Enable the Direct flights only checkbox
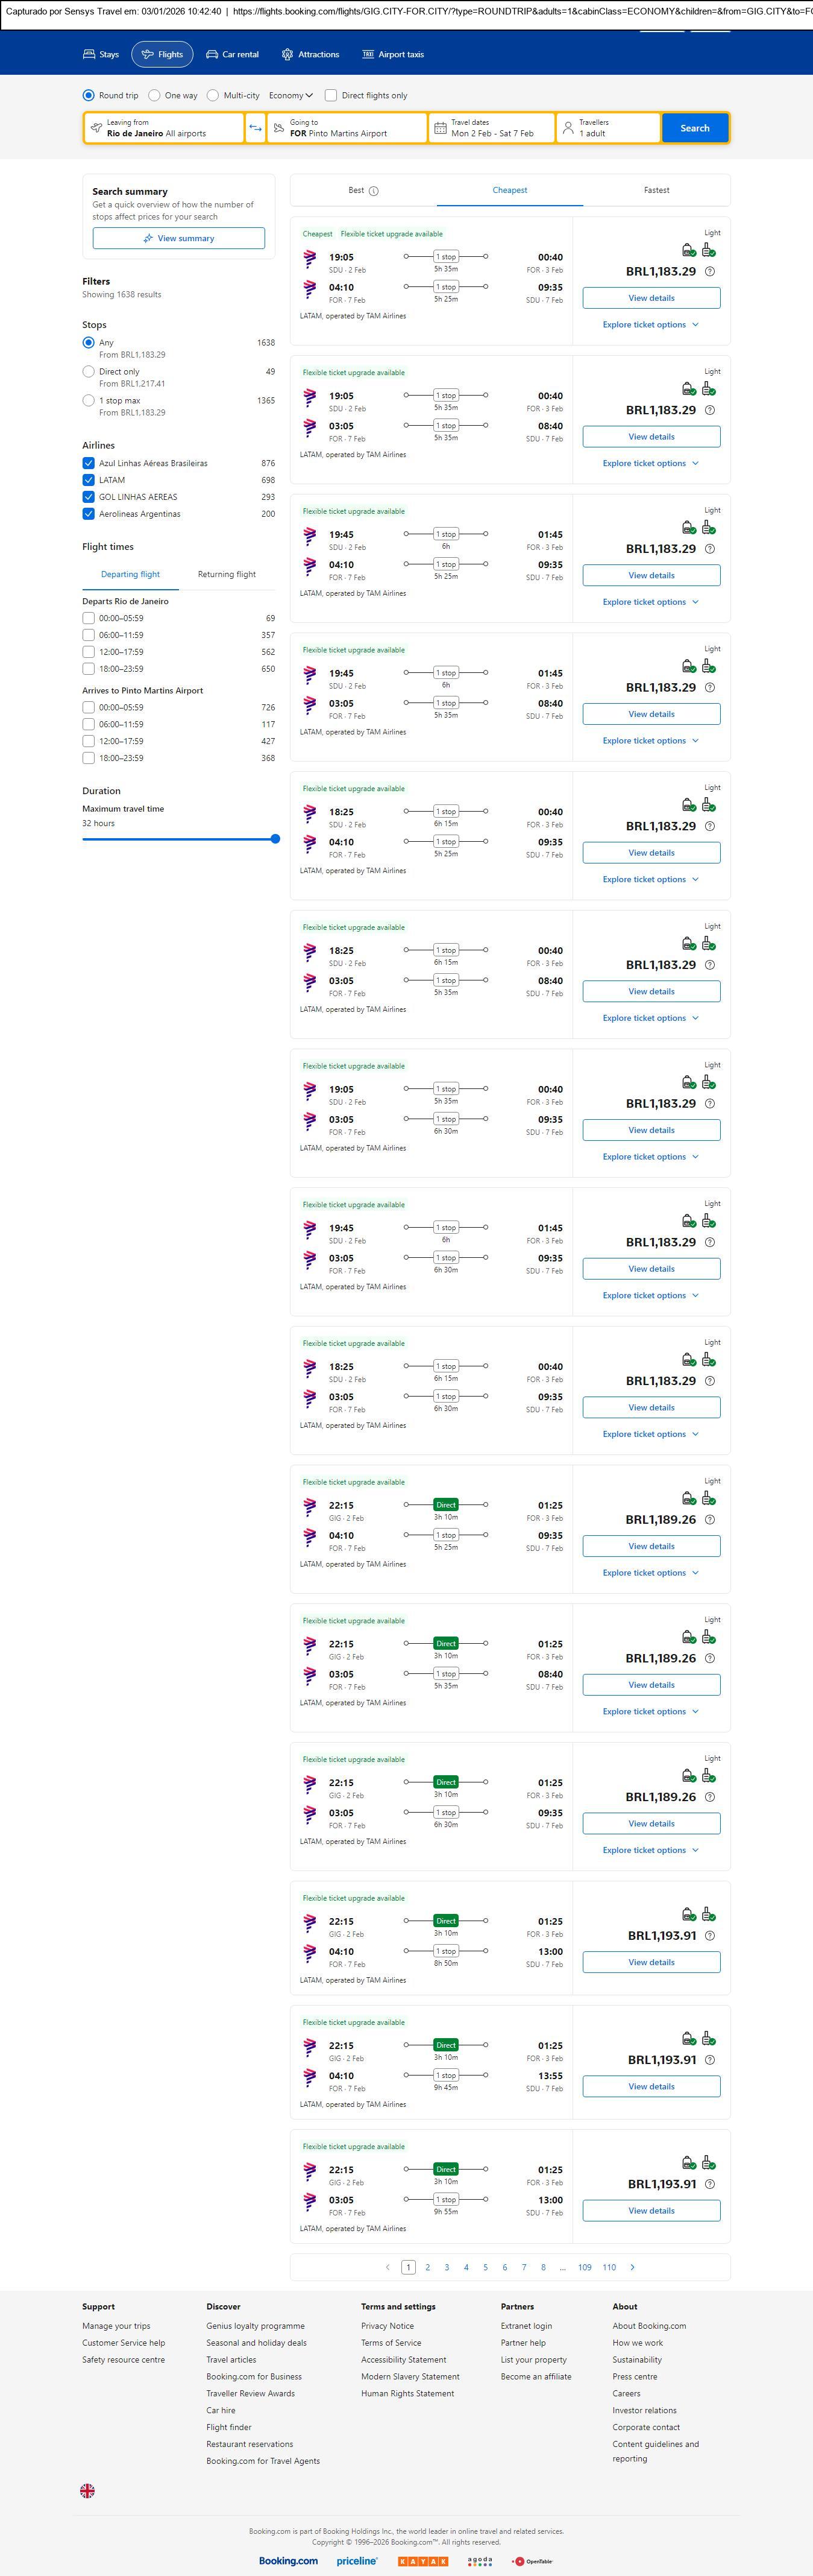Image resolution: width=813 pixels, height=2576 pixels. [x=331, y=96]
